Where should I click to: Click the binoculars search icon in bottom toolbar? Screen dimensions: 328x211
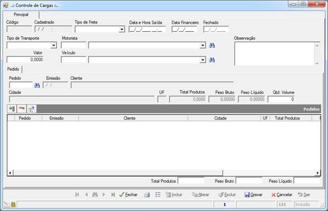[x=95, y=194]
